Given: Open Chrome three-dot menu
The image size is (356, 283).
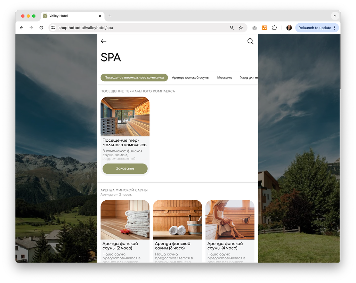Looking at the screenshot, I should click(x=334, y=28).
